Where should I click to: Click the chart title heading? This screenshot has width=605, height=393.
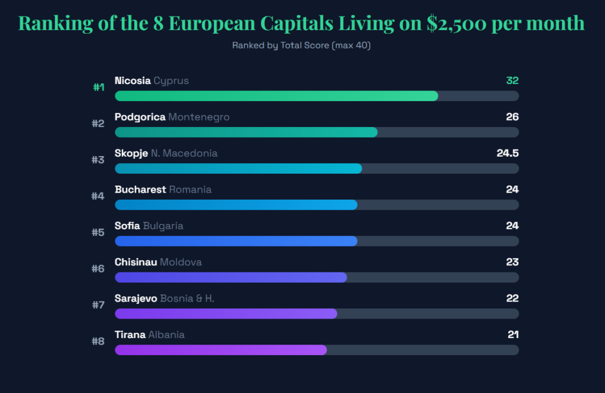[x=302, y=22]
